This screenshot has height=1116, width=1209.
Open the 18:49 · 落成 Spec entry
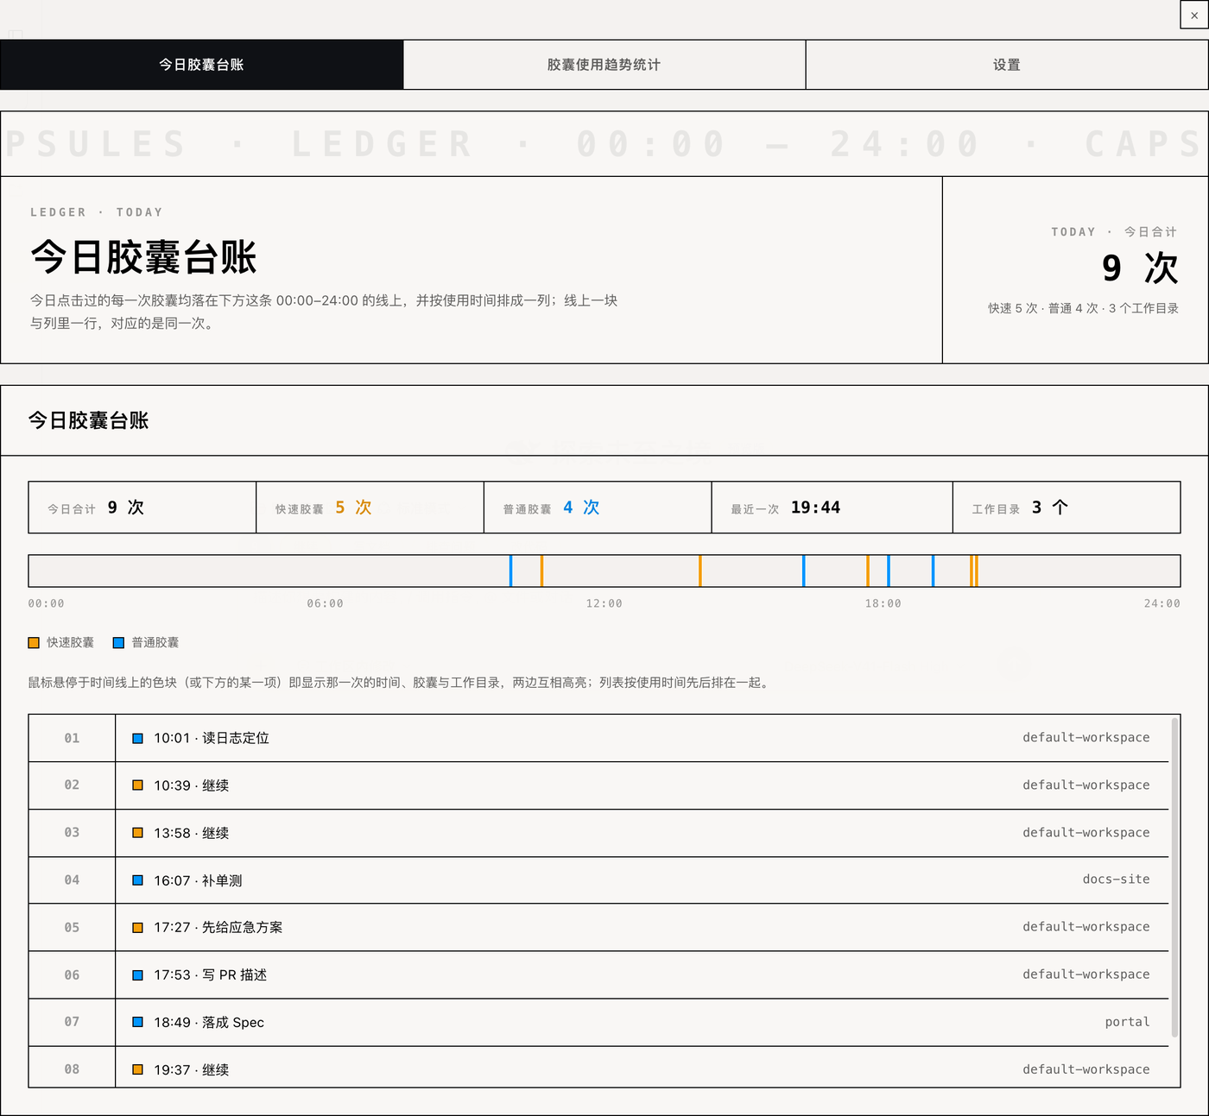click(598, 1023)
